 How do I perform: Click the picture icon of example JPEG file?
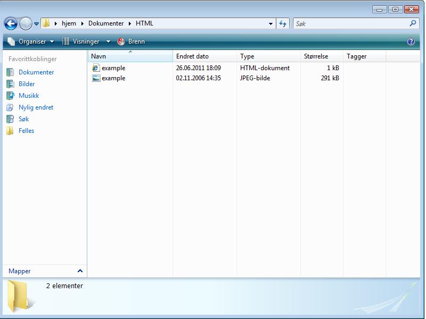coord(96,78)
